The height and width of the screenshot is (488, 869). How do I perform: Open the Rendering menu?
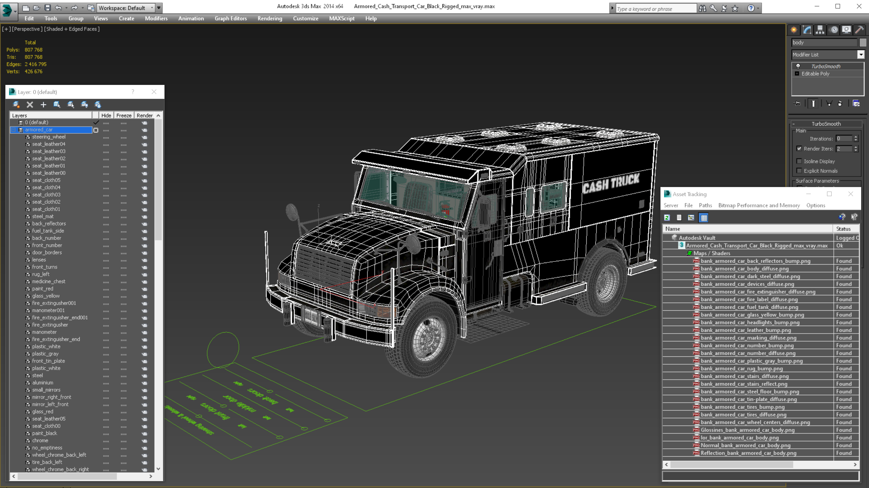tap(270, 18)
